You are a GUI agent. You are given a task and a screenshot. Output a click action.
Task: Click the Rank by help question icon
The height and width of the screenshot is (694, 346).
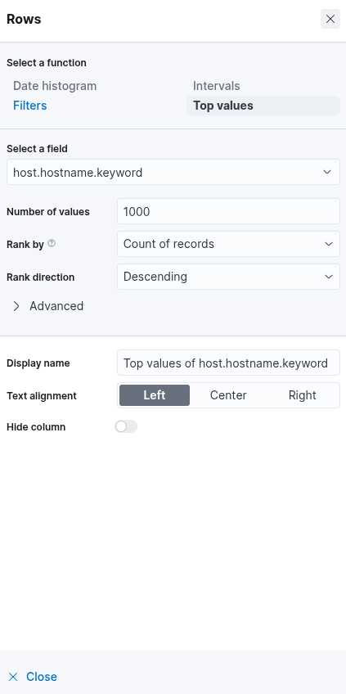pyautogui.click(x=52, y=243)
